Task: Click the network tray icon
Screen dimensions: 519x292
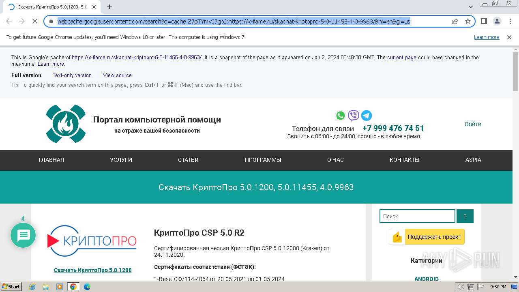Action: click(x=470, y=287)
